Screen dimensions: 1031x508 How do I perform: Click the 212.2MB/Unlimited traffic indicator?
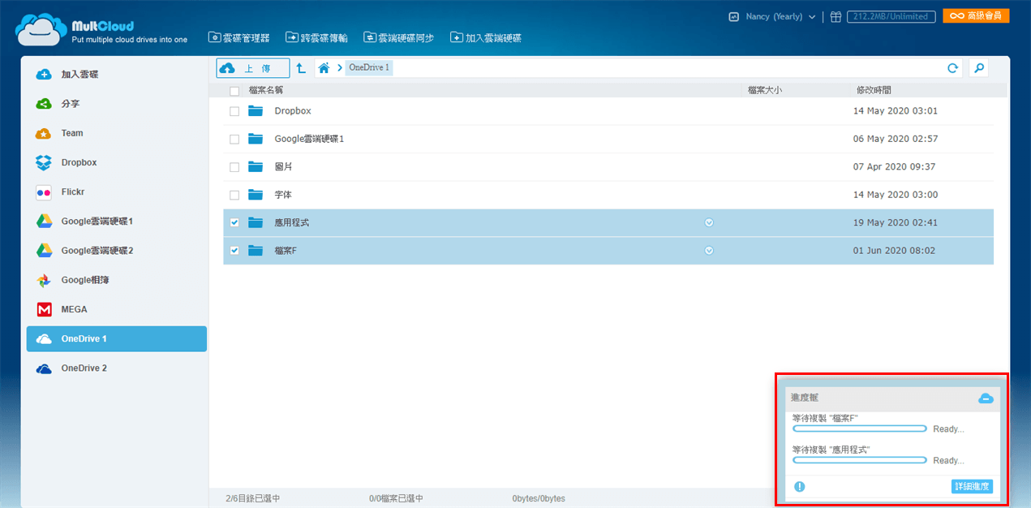click(x=891, y=16)
